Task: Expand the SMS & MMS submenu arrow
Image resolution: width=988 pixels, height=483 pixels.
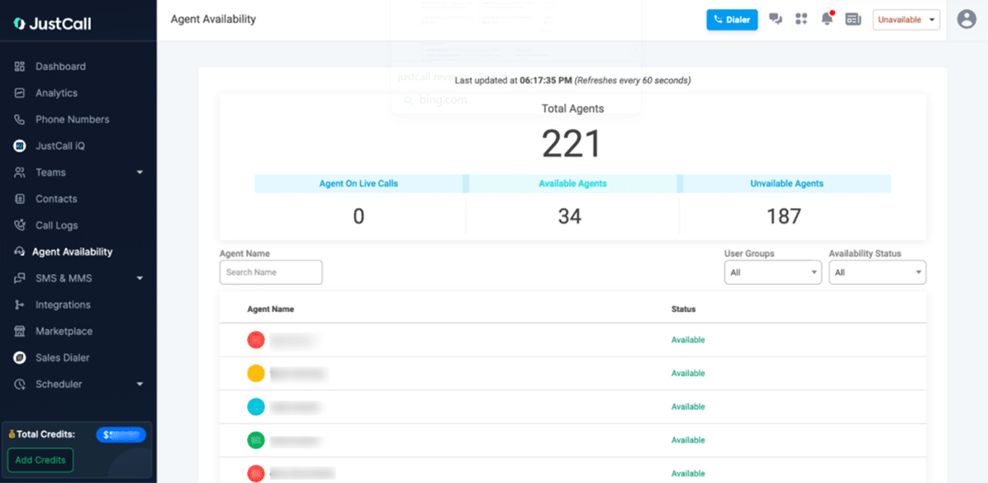Action: click(140, 278)
